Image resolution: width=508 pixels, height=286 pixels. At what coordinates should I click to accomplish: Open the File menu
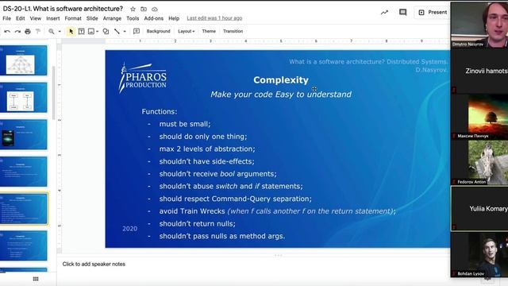[7, 18]
